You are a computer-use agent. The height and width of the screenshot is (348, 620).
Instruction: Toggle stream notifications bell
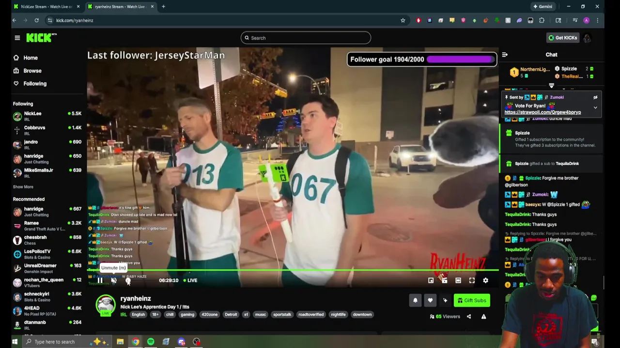pyautogui.click(x=415, y=300)
